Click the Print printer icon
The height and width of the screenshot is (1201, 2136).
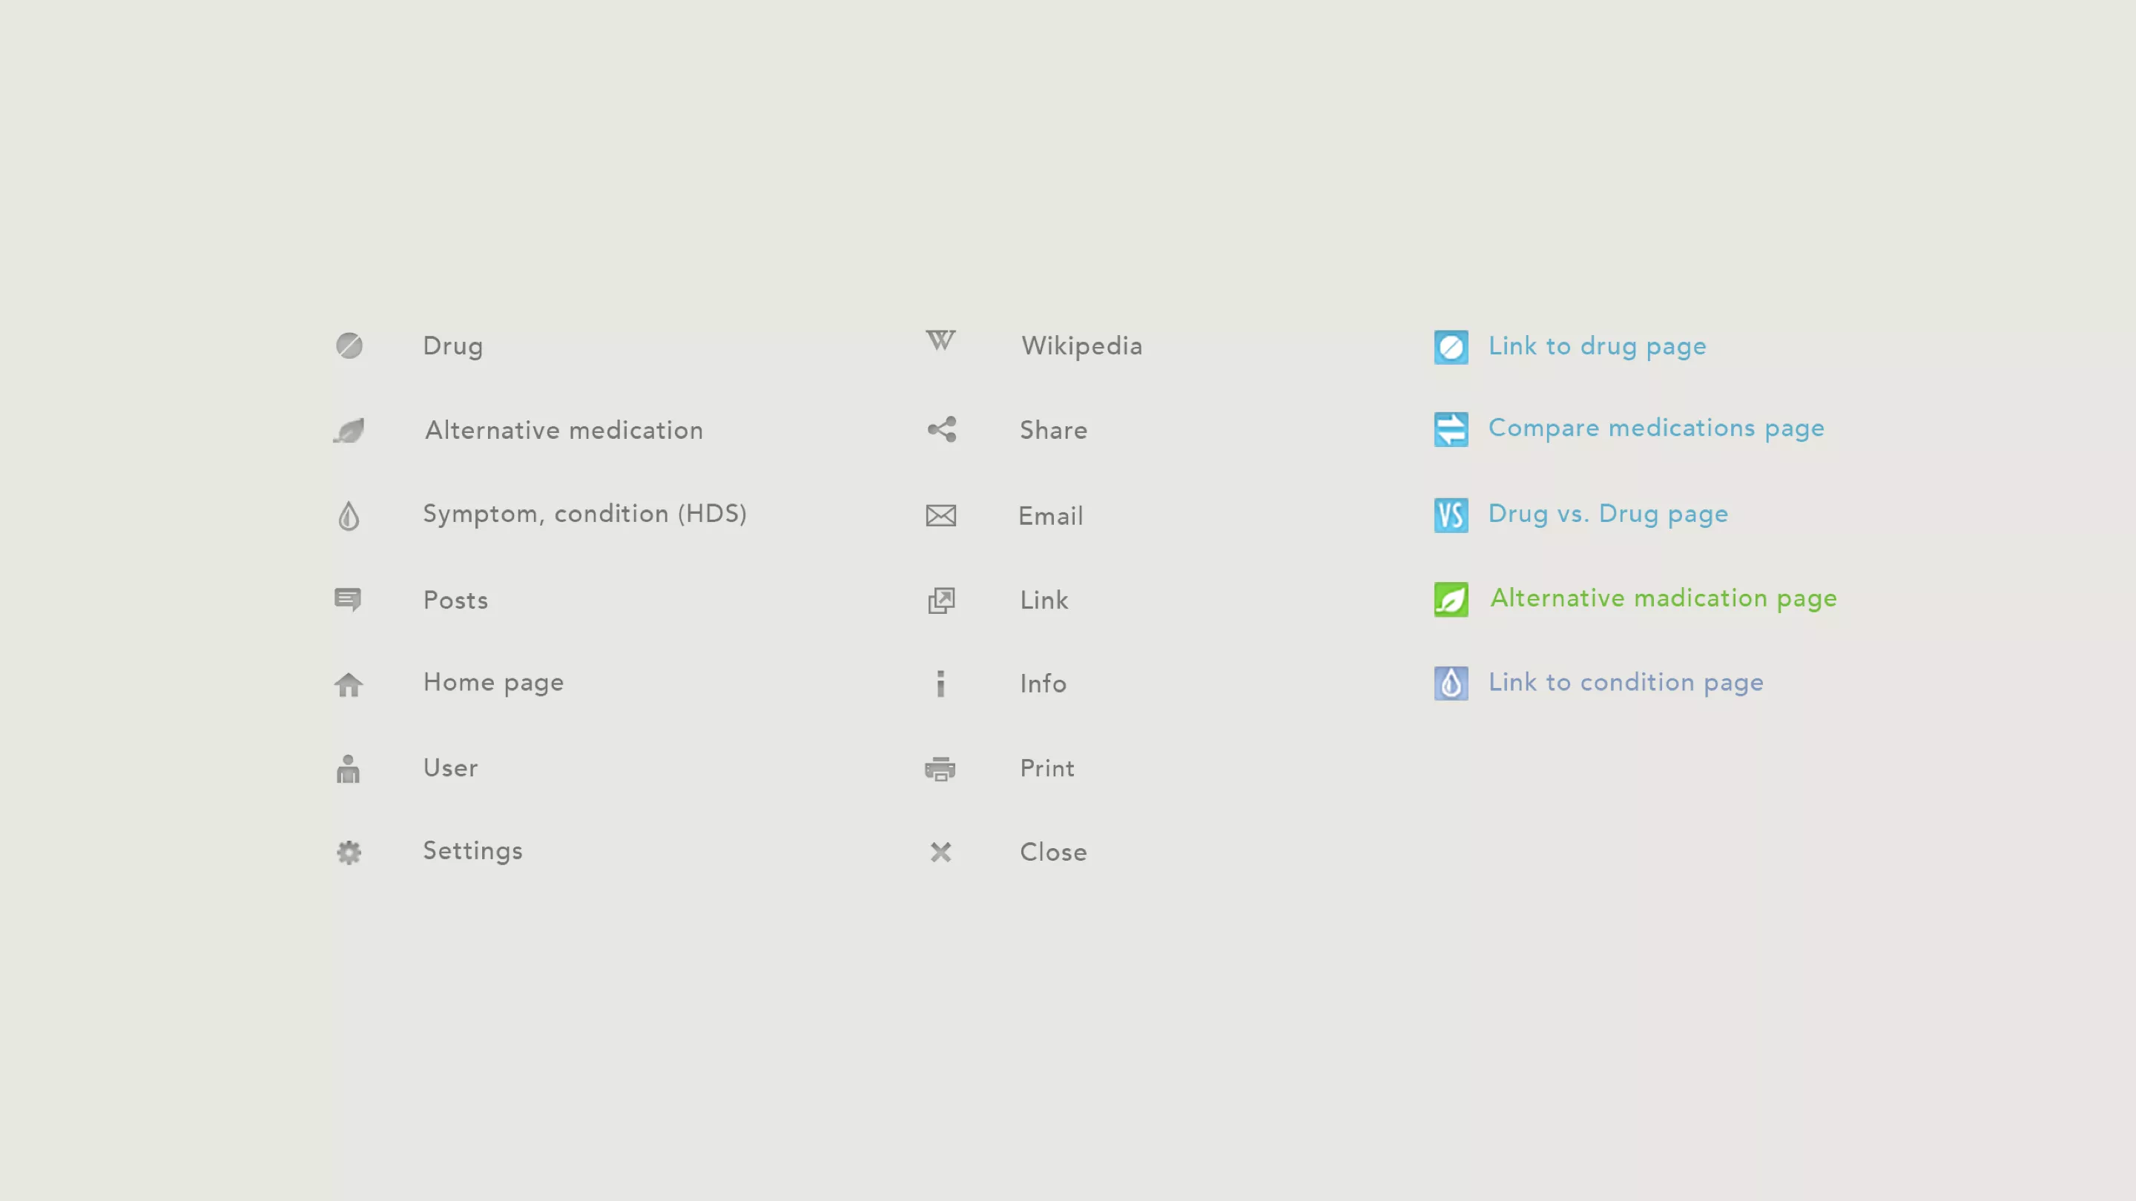tap(940, 770)
